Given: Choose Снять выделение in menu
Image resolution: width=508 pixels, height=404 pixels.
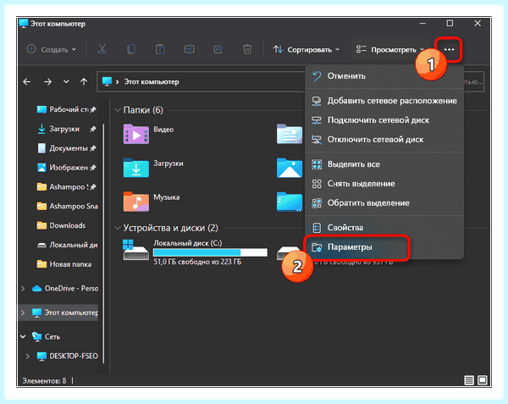Looking at the screenshot, I should [x=384, y=184].
